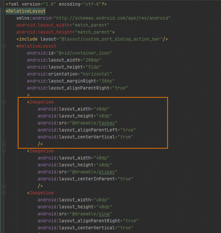Click the @drawable/alipay src value
Viewport: 221px width, 233px height.
coord(93,172)
